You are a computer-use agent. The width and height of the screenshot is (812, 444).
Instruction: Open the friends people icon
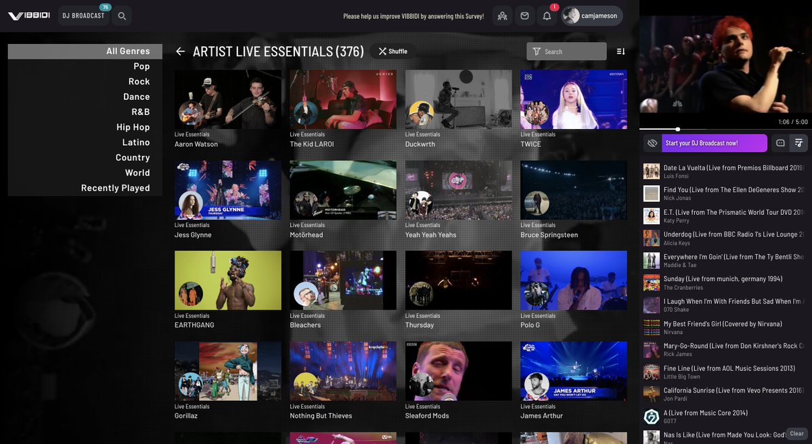pos(502,16)
